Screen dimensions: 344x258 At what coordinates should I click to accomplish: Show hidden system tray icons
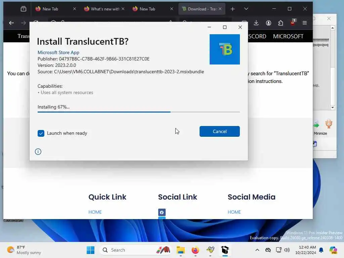click(x=257, y=250)
